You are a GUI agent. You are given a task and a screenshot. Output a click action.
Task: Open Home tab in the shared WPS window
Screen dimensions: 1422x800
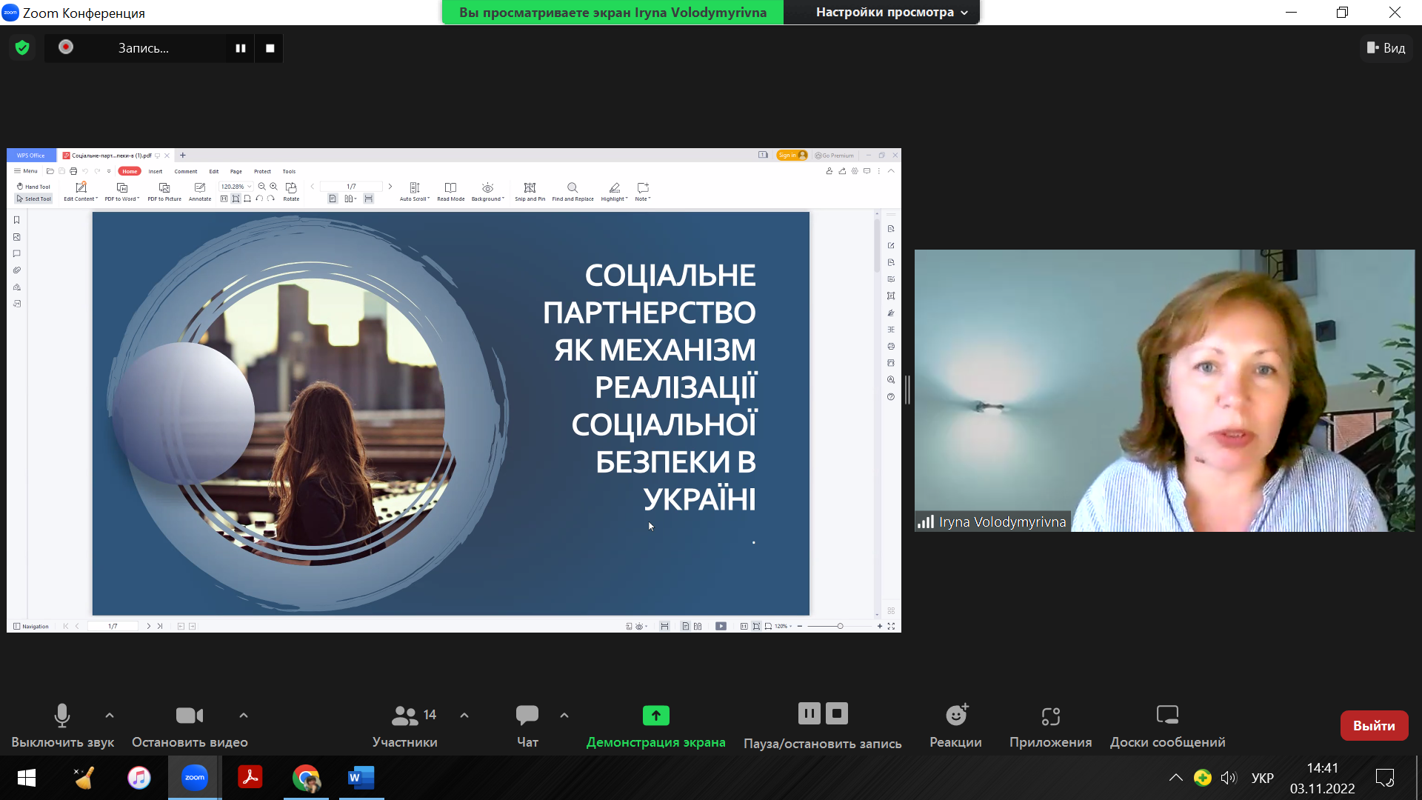pos(130,171)
